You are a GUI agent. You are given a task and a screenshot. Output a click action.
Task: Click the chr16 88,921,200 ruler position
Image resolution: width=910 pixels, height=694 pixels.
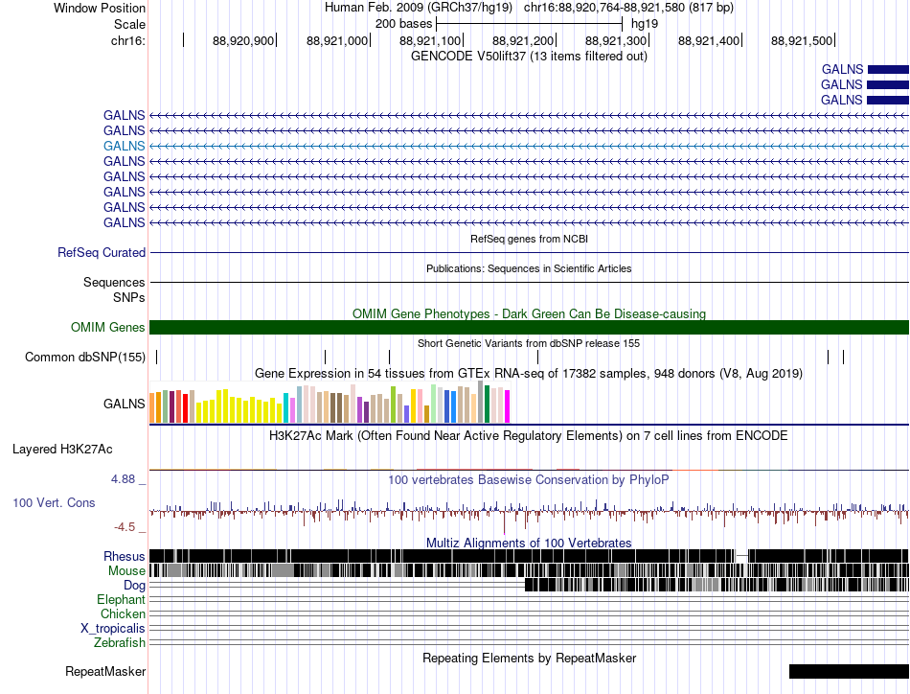click(x=523, y=40)
